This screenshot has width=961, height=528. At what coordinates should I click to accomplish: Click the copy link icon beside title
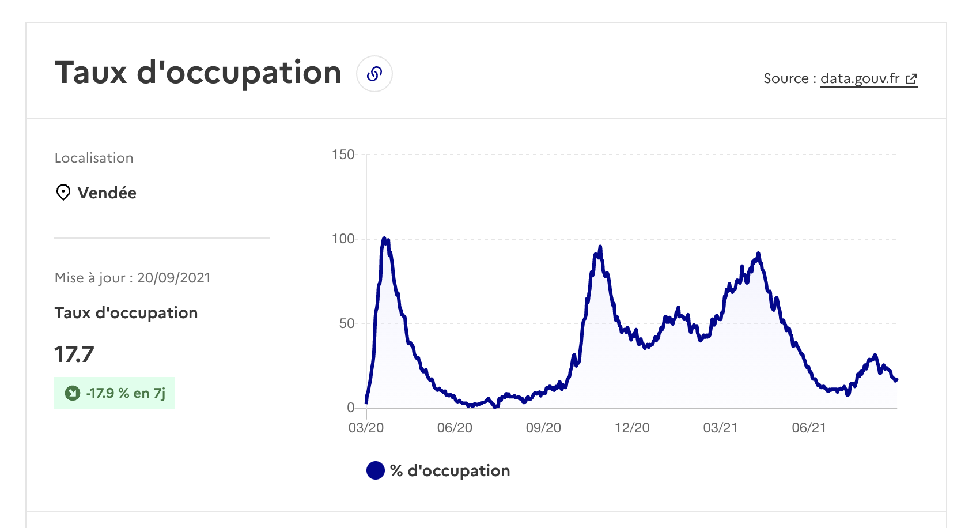tap(374, 74)
